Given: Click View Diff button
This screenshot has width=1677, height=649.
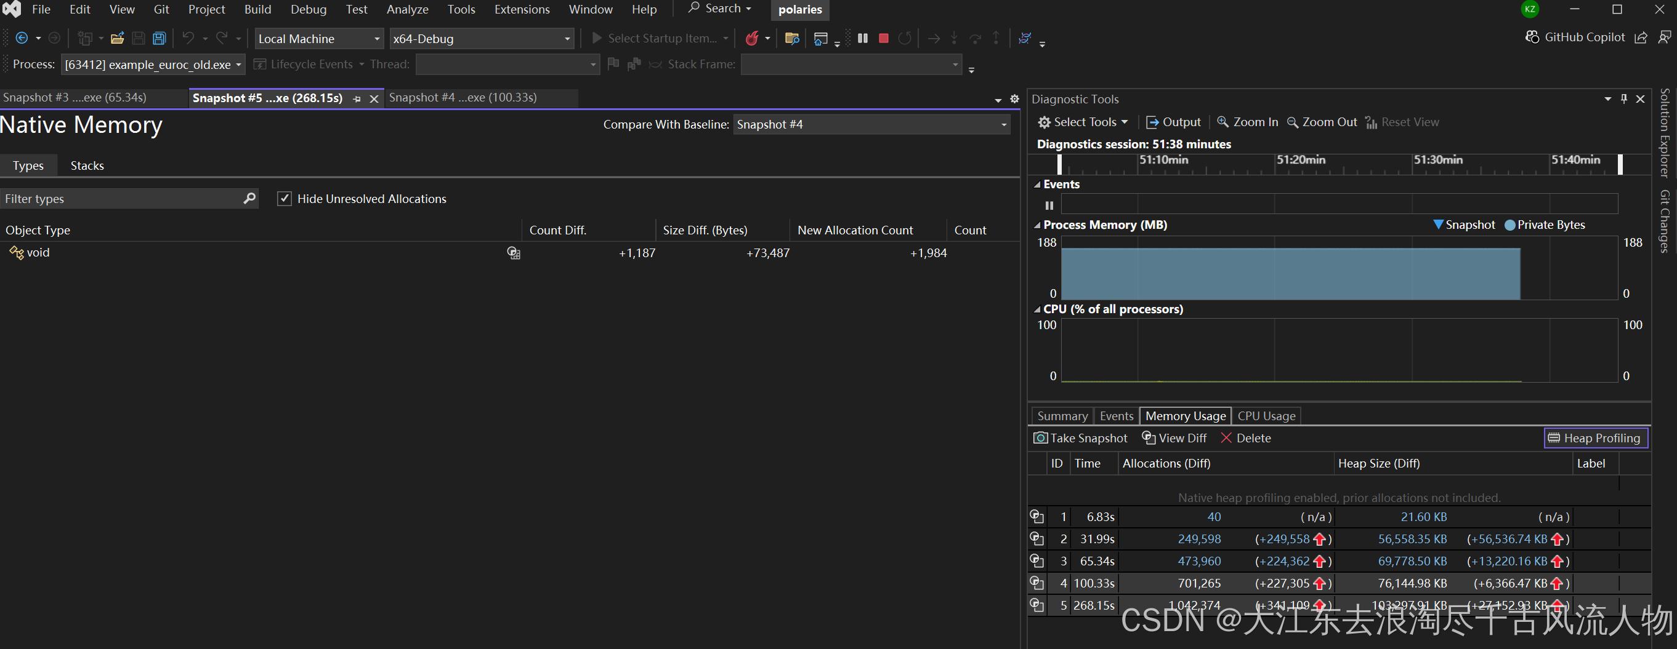Looking at the screenshot, I should (x=1175, y=438).
